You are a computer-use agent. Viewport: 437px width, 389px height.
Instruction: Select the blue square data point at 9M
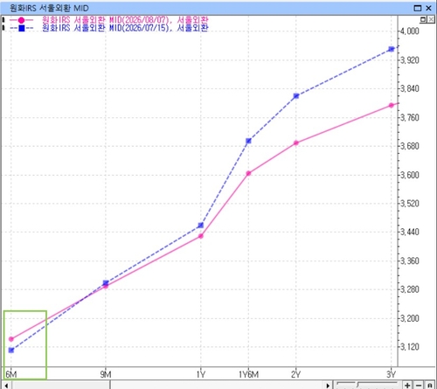click(106, 282)
